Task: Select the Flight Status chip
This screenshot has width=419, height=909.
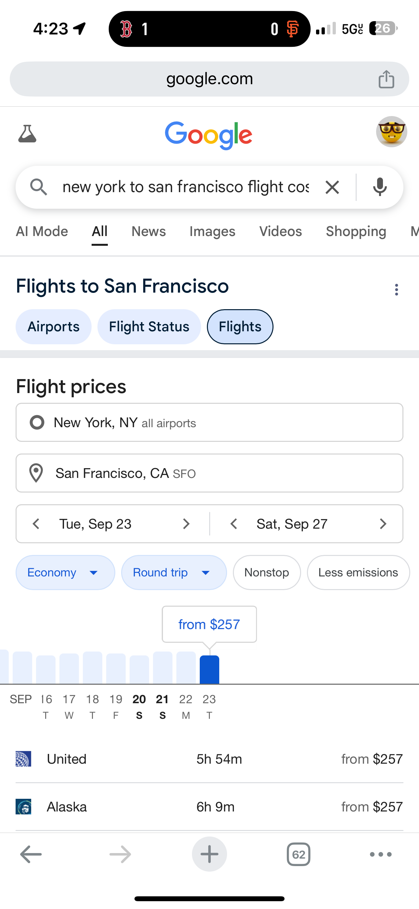Action: tap(149, 327)
